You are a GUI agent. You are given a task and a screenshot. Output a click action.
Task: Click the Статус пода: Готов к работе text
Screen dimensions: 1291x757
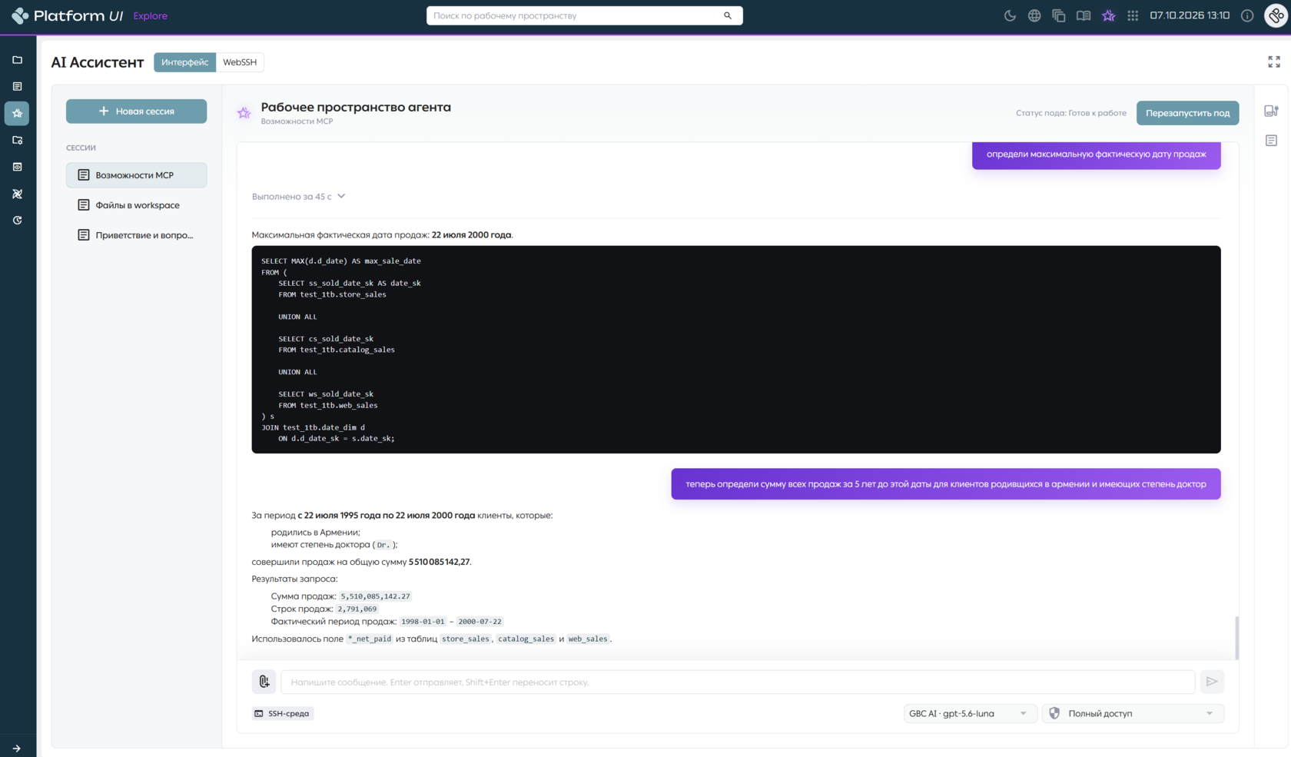(1070, 113)
